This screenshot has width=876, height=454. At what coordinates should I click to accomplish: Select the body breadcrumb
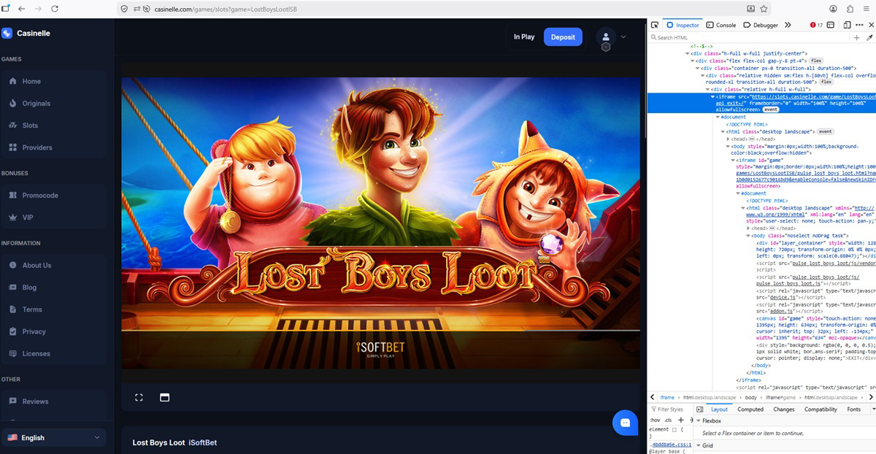pos(753,397)
